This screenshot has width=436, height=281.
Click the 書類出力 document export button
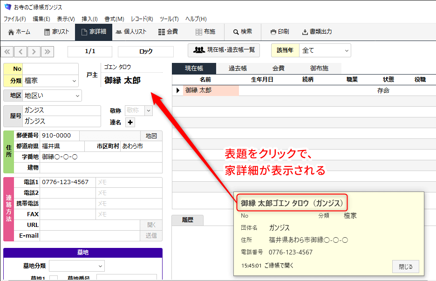(x=317, y=32)
